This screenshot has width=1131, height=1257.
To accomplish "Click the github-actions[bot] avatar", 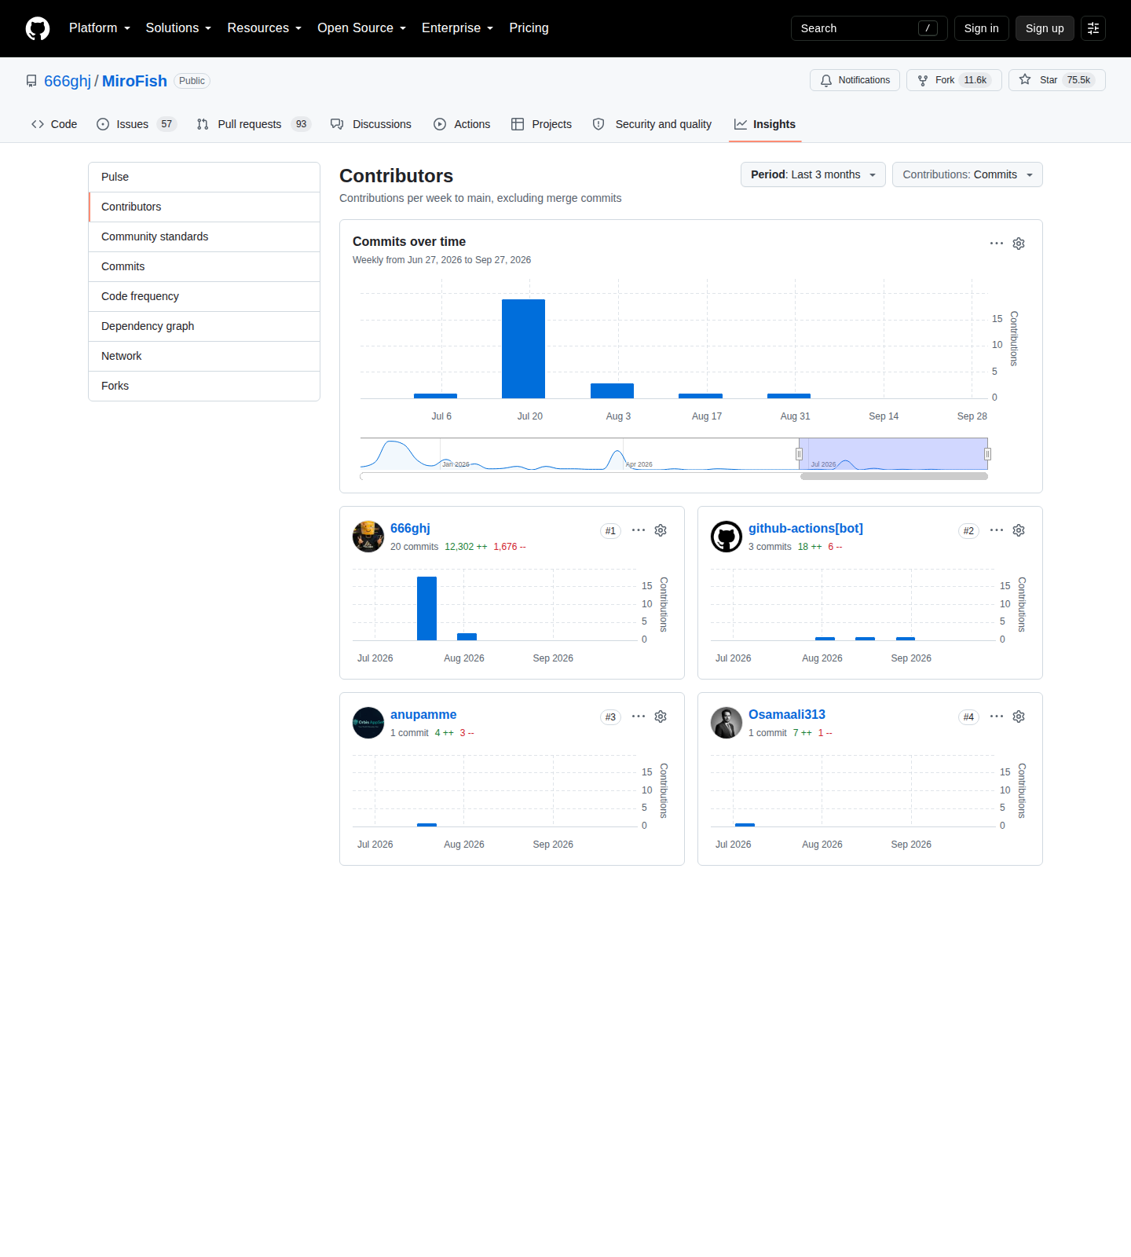I will 727,537.
